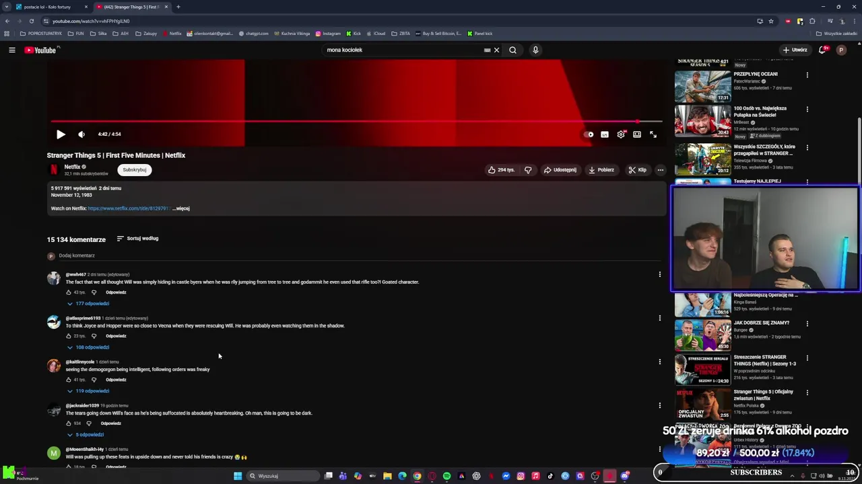Click the Pobierz download button

[601, 170]
